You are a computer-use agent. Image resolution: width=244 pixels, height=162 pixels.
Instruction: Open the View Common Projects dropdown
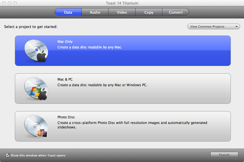tap(214, 27)
